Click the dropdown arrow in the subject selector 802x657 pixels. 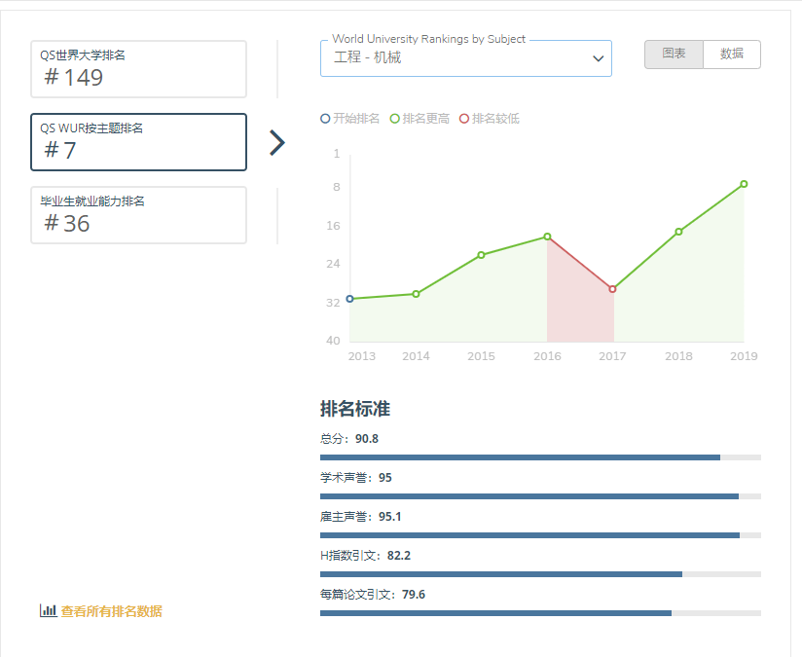tap(598, 58)
